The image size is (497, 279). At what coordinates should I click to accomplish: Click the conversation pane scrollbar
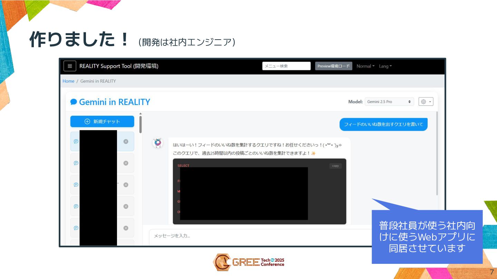[437, 153]
